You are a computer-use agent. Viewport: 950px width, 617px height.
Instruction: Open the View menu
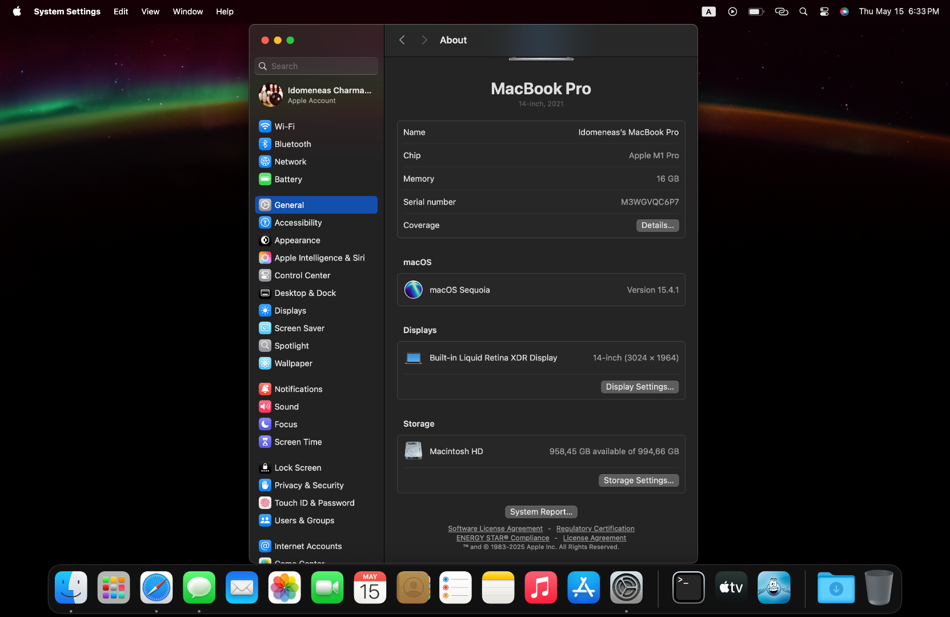click(150, 11)
